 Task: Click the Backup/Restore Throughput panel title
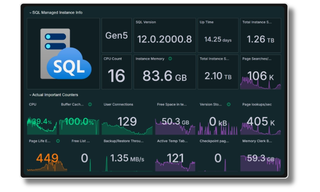click(124, 141)
